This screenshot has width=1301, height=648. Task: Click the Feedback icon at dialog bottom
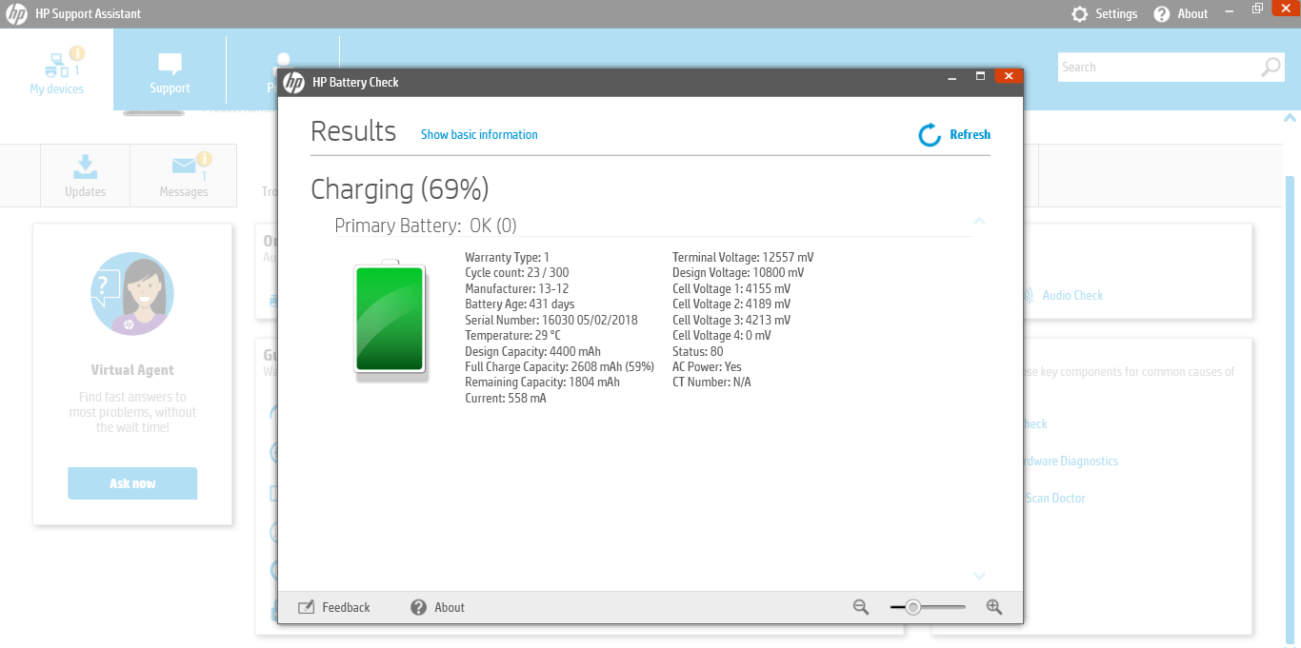(307, 606)
